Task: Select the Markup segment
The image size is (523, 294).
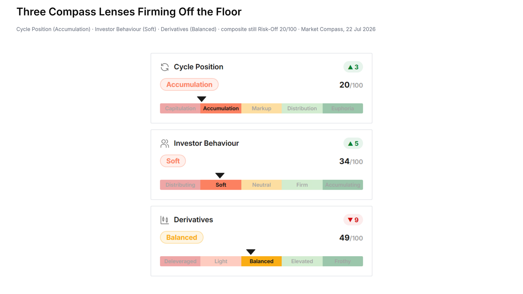Action: click(261, 108)
